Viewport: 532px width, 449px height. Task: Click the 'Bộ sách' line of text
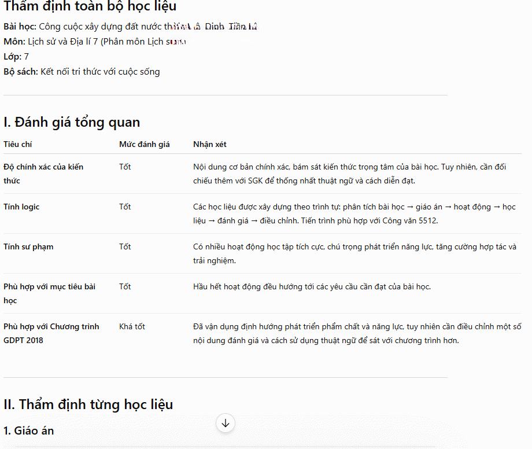click(82, 72)
